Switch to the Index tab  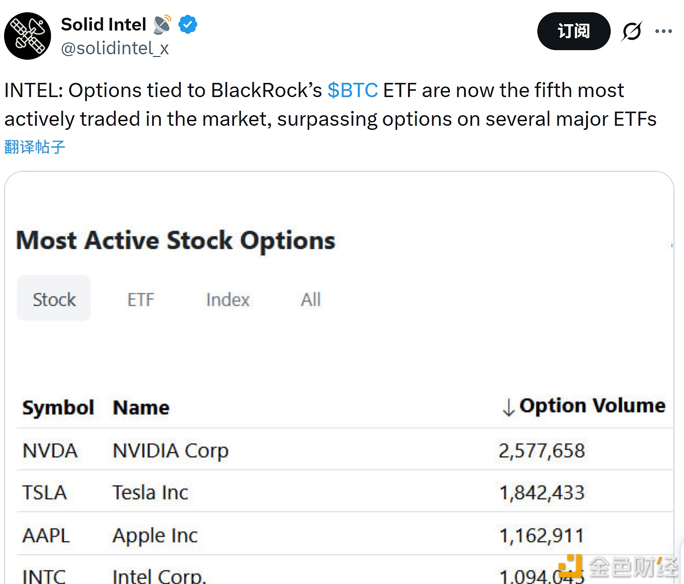pyautogui.click(x=228, y=300)
